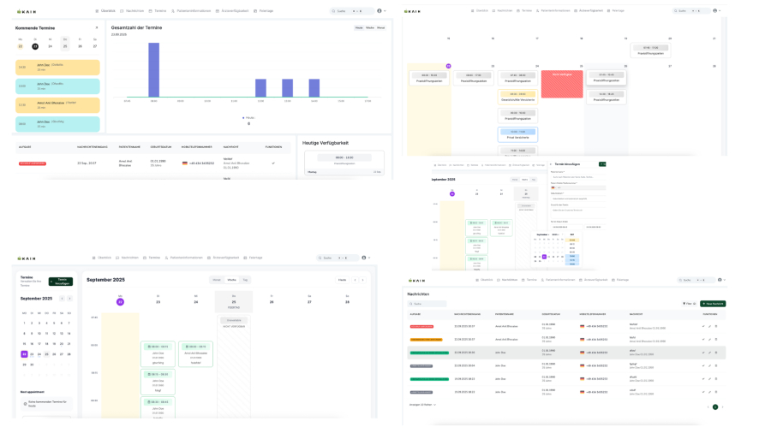The height and width of the screenshot is (433, 771).
Task: Open Kommende Termine via its arrow icon
Action: click(96, 27)
